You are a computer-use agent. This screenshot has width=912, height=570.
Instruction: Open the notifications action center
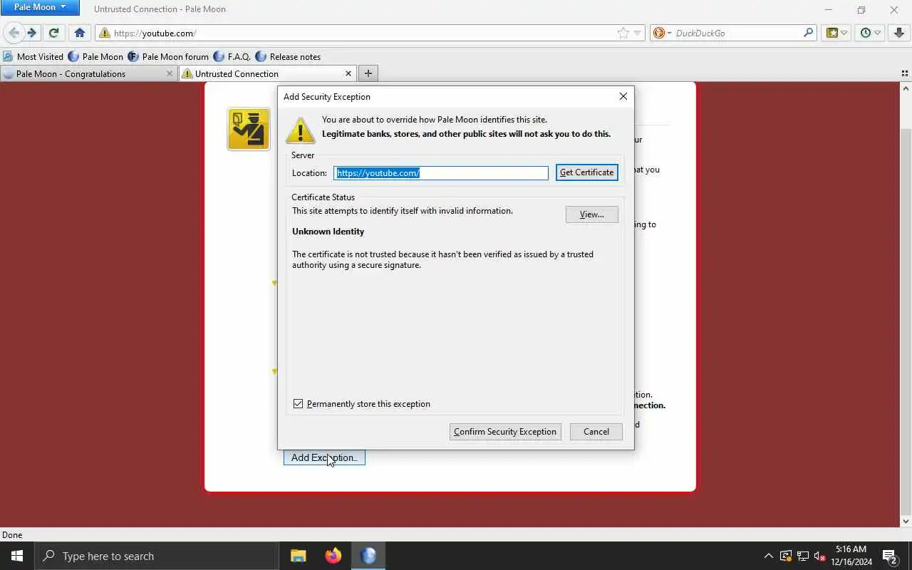click(x=891, y=556)
